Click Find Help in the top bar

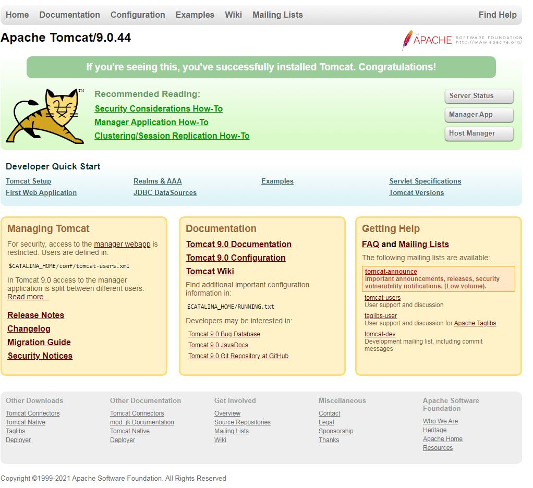tap(498, 15)
